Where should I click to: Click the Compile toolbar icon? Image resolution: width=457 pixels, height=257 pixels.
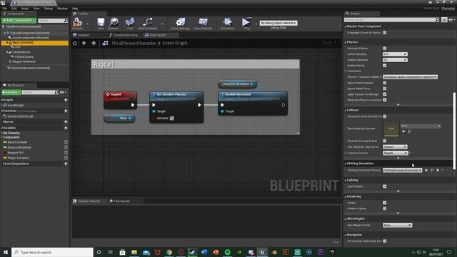[x=78, y=24]
